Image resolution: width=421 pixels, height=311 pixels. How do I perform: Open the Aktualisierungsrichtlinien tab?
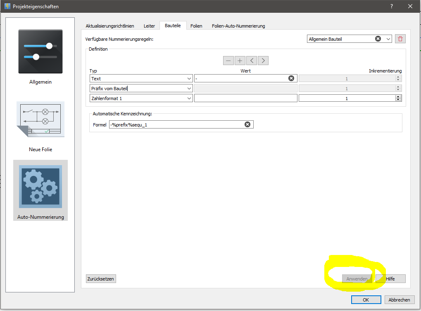coord(110,26)
